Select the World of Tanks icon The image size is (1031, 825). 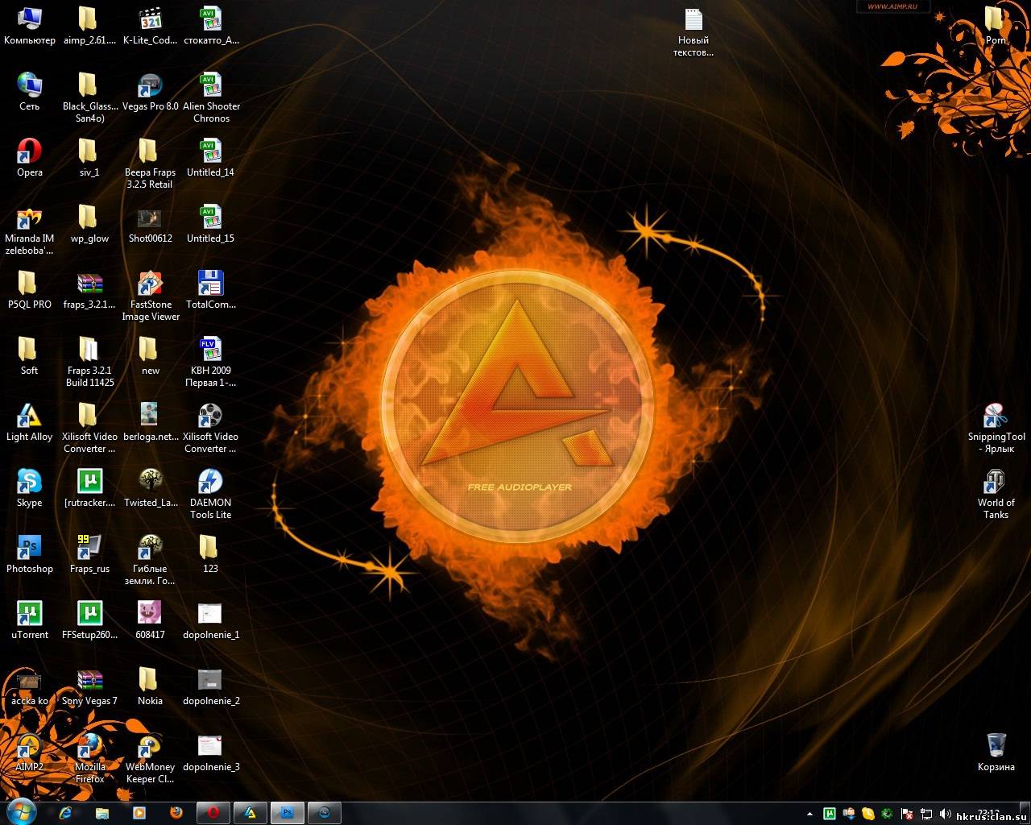pos(996,483)
